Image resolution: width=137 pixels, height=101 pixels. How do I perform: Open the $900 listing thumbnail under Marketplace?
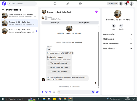[43, 18]
